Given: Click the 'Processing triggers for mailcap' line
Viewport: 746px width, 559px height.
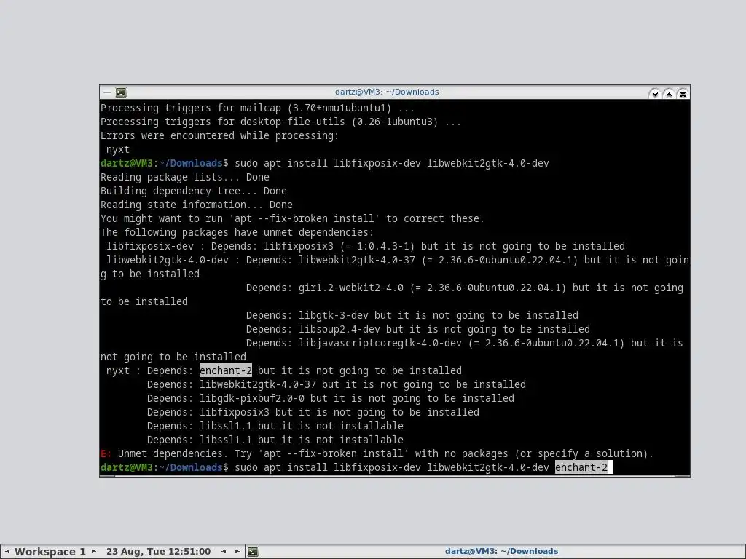Looking at the screenshot, I should 257,108.
